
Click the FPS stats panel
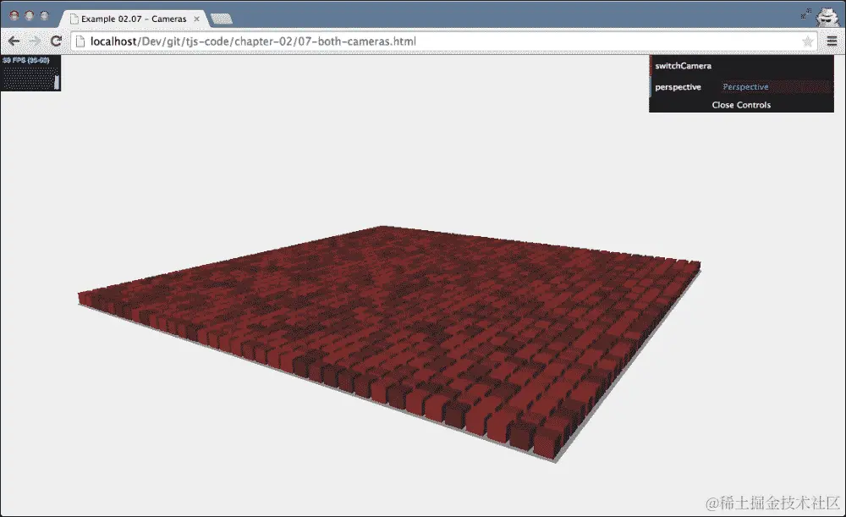[30, 73]
